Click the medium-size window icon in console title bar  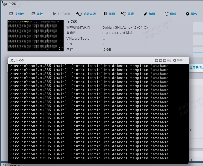pos(160,60)
